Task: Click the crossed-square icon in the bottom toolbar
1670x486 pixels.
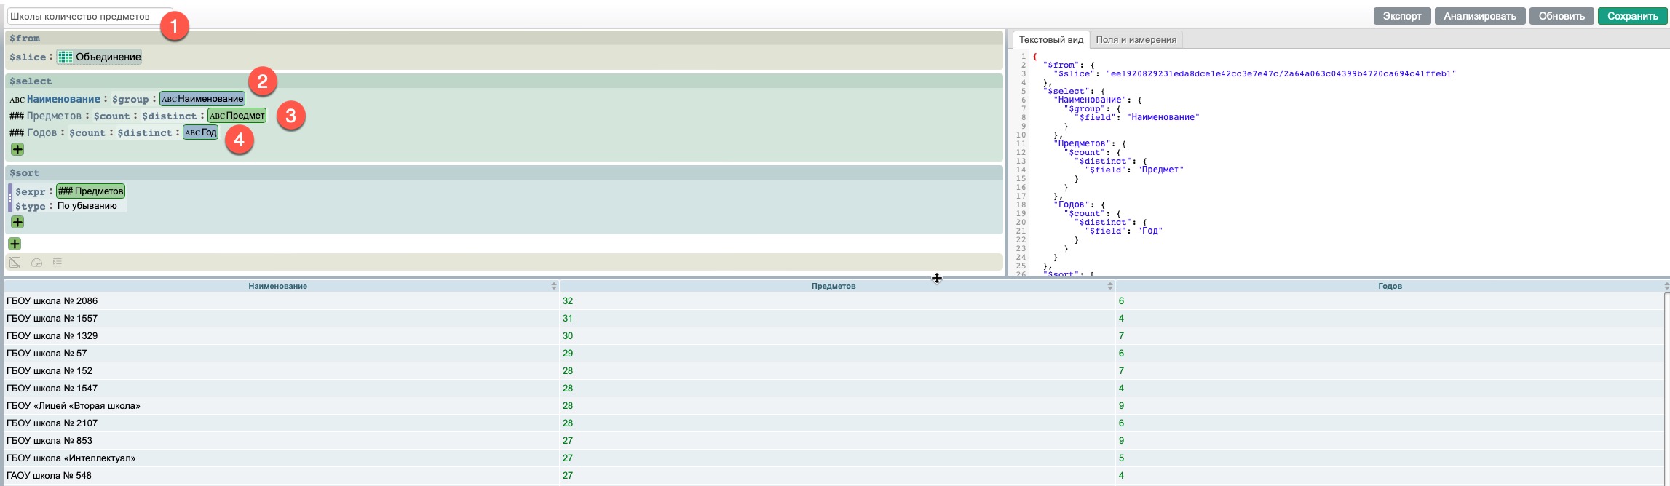Action: (x=15, y=263)
